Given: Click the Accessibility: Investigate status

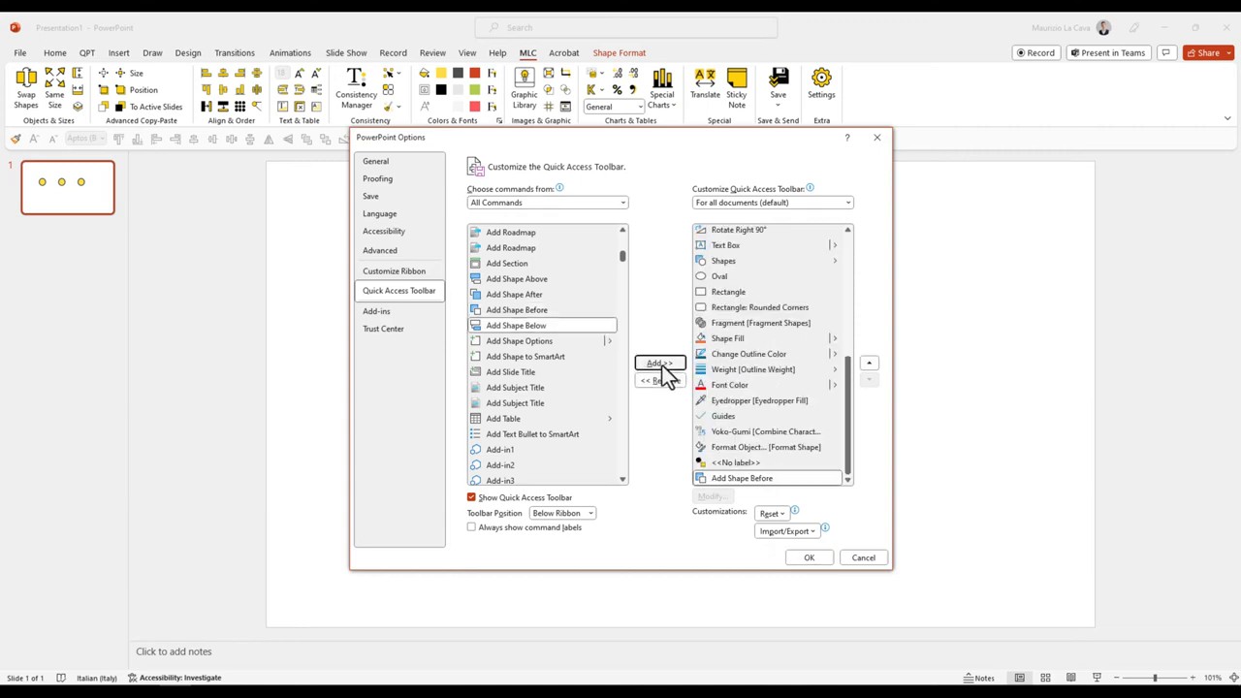Looking at the screenshot, I should click(x=175, y=678).
